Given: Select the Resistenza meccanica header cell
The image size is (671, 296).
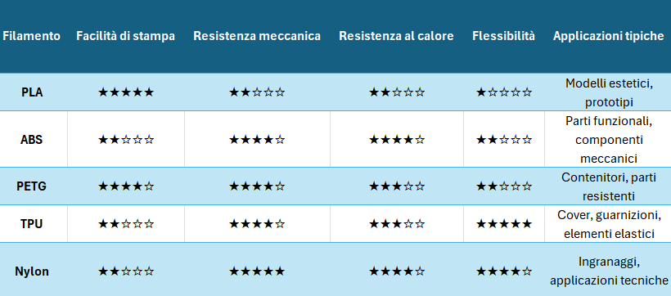Looking at the screenshot, I should (257, 36).
